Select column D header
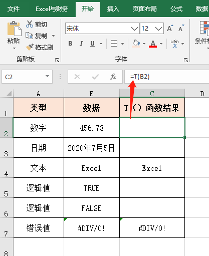Image resolution: width=209 pixels, height=256 pixels. coord(197,94)
